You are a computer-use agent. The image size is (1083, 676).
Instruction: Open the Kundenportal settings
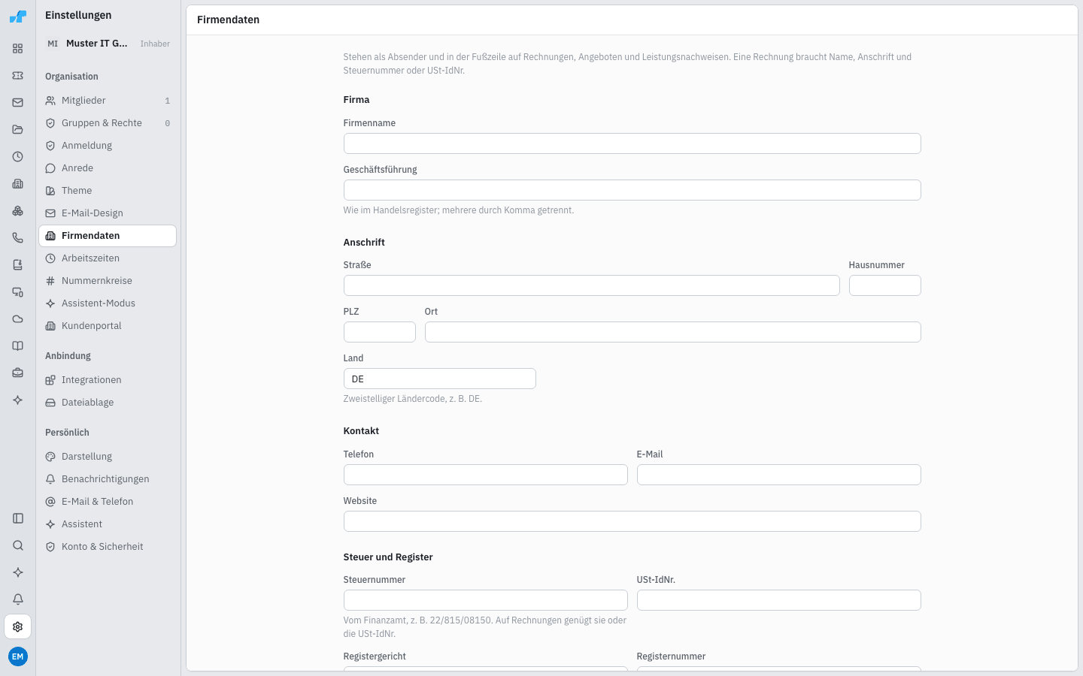108,326
